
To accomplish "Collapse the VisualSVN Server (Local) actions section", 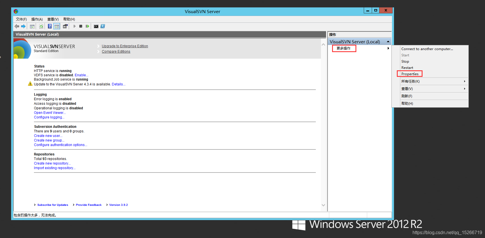I will point(388,42).
